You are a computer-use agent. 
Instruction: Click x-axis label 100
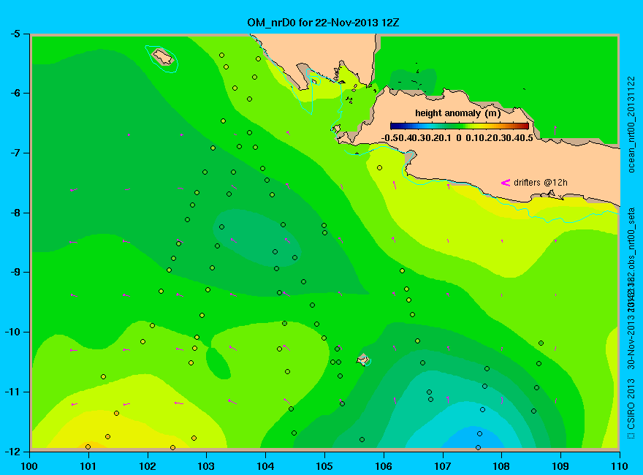coord(29,466)
